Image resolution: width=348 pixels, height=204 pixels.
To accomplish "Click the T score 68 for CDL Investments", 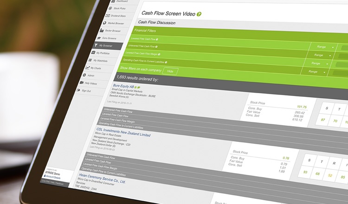I will tap(317, 174).
